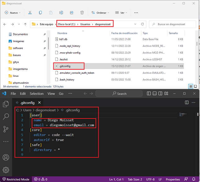Select imagentema folder in sidebar
This screenshot has width=200, height=182.
click(20, 69)
